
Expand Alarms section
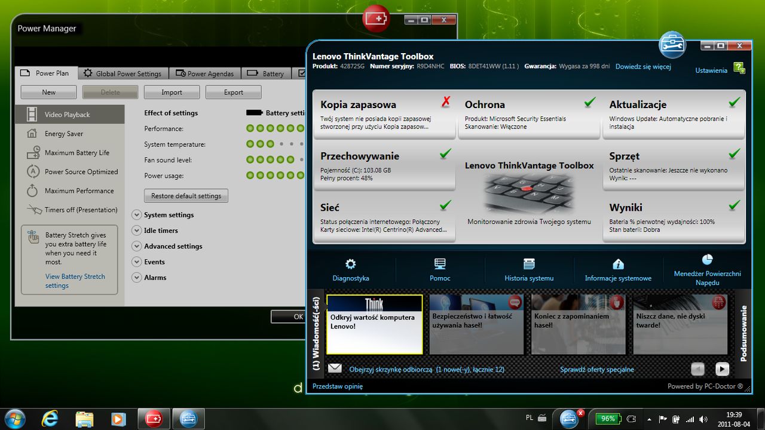(136, 277)
